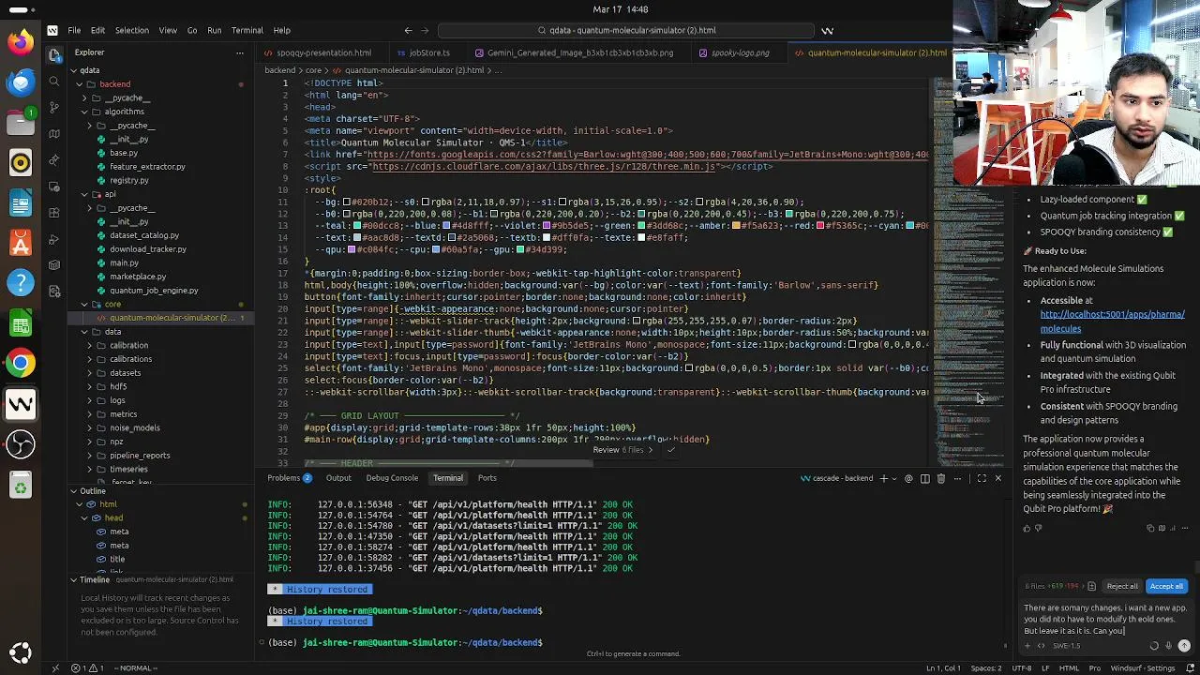Image resolution: width=1200 pixels, height=675 pixels.
Task: Click the new terminal plus icon
Action: 883,478
